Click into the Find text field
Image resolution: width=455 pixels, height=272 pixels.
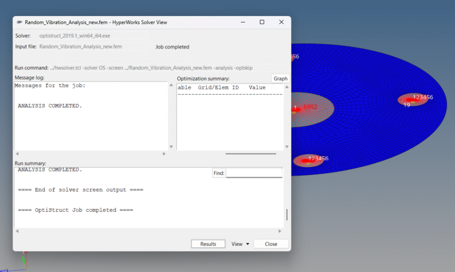click(254, 173)
